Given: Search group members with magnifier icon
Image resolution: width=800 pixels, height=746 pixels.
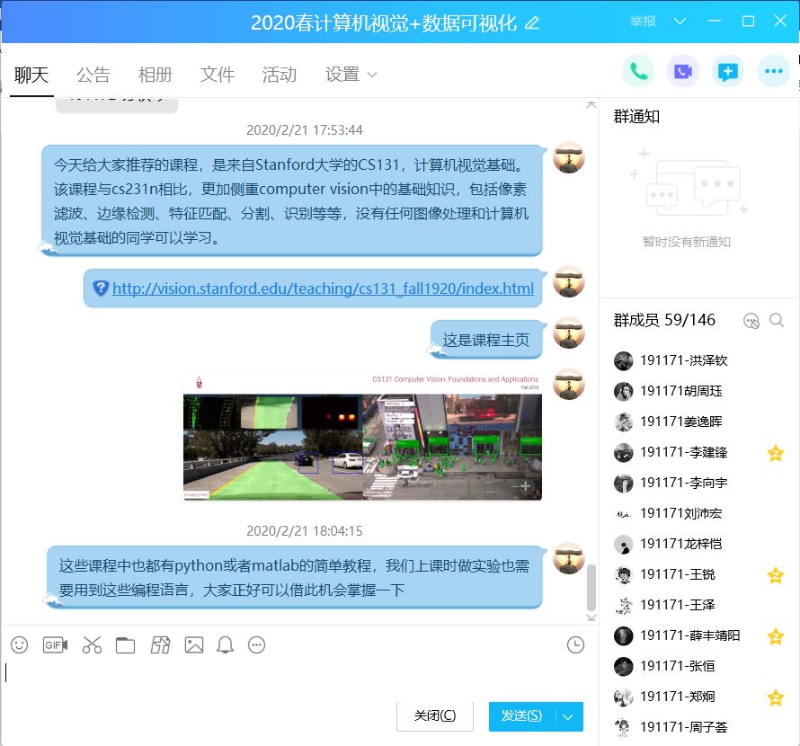Looking at the screenshot, I should (777, 320).
